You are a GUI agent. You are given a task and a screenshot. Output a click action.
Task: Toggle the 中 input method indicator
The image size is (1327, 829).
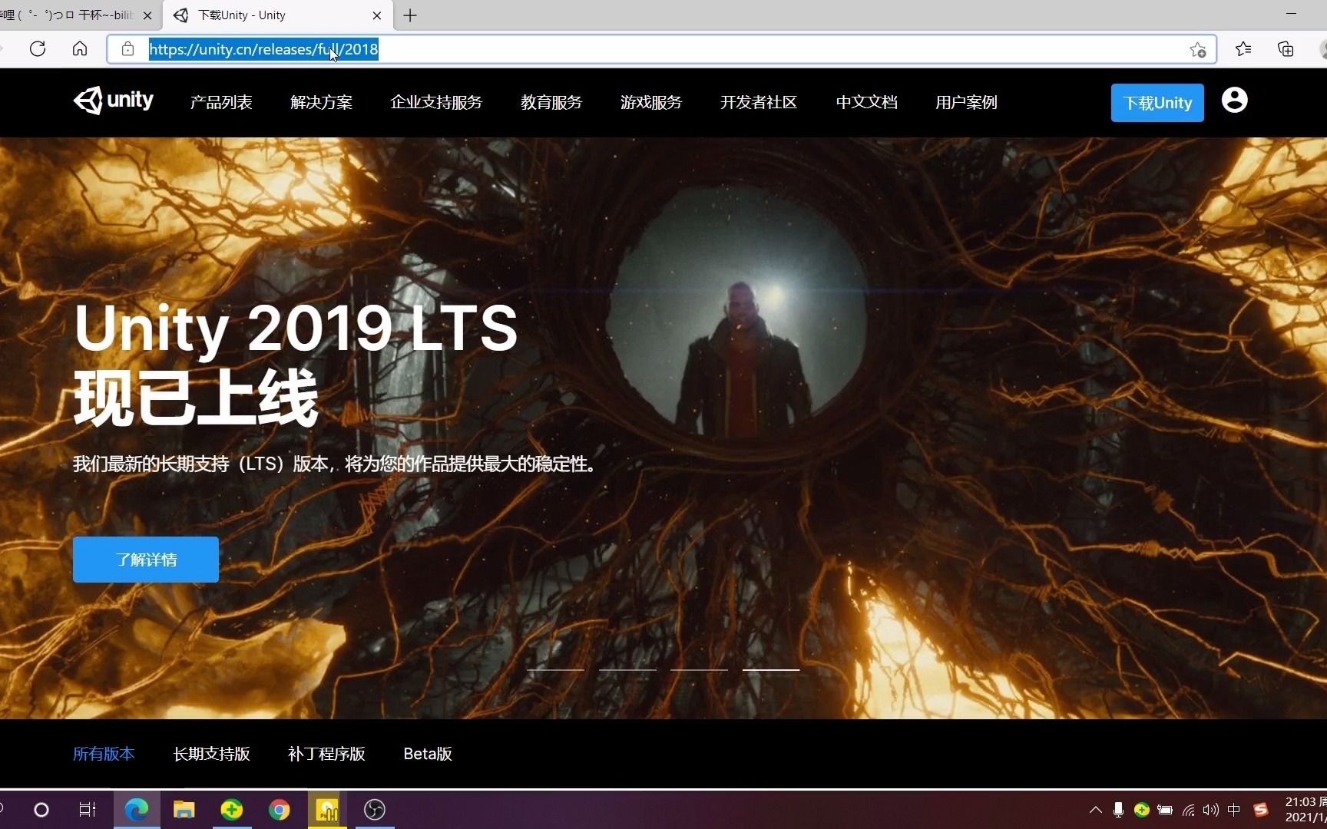point(1234,810)
